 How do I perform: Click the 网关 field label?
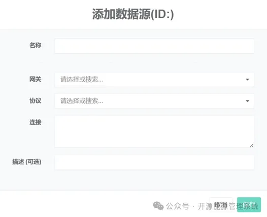[x=35, y=79]
